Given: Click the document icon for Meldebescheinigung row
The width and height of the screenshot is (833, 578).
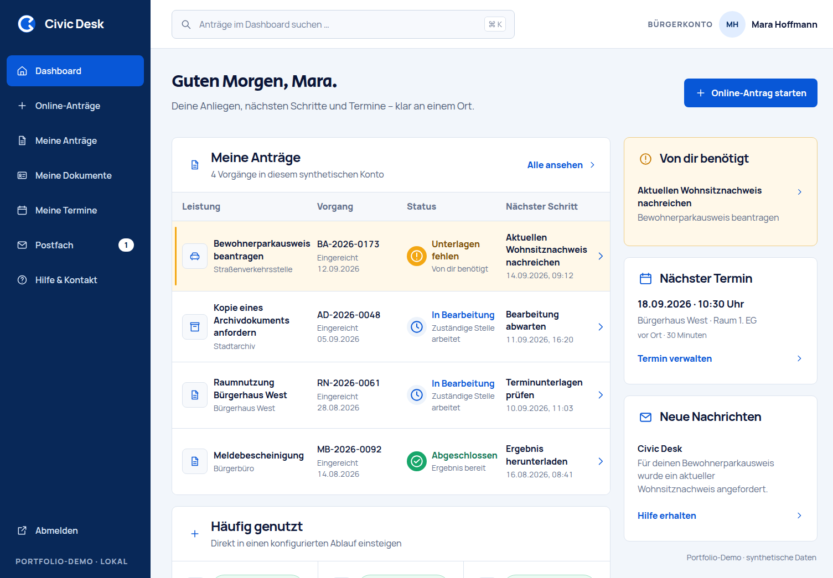Looking at the screenshot, I should coord(195,461).
